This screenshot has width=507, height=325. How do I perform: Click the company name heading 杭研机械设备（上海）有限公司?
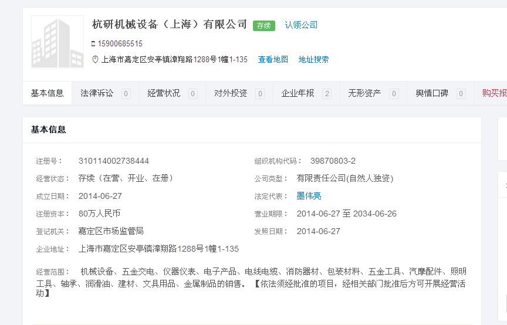(x=170, y=25)
